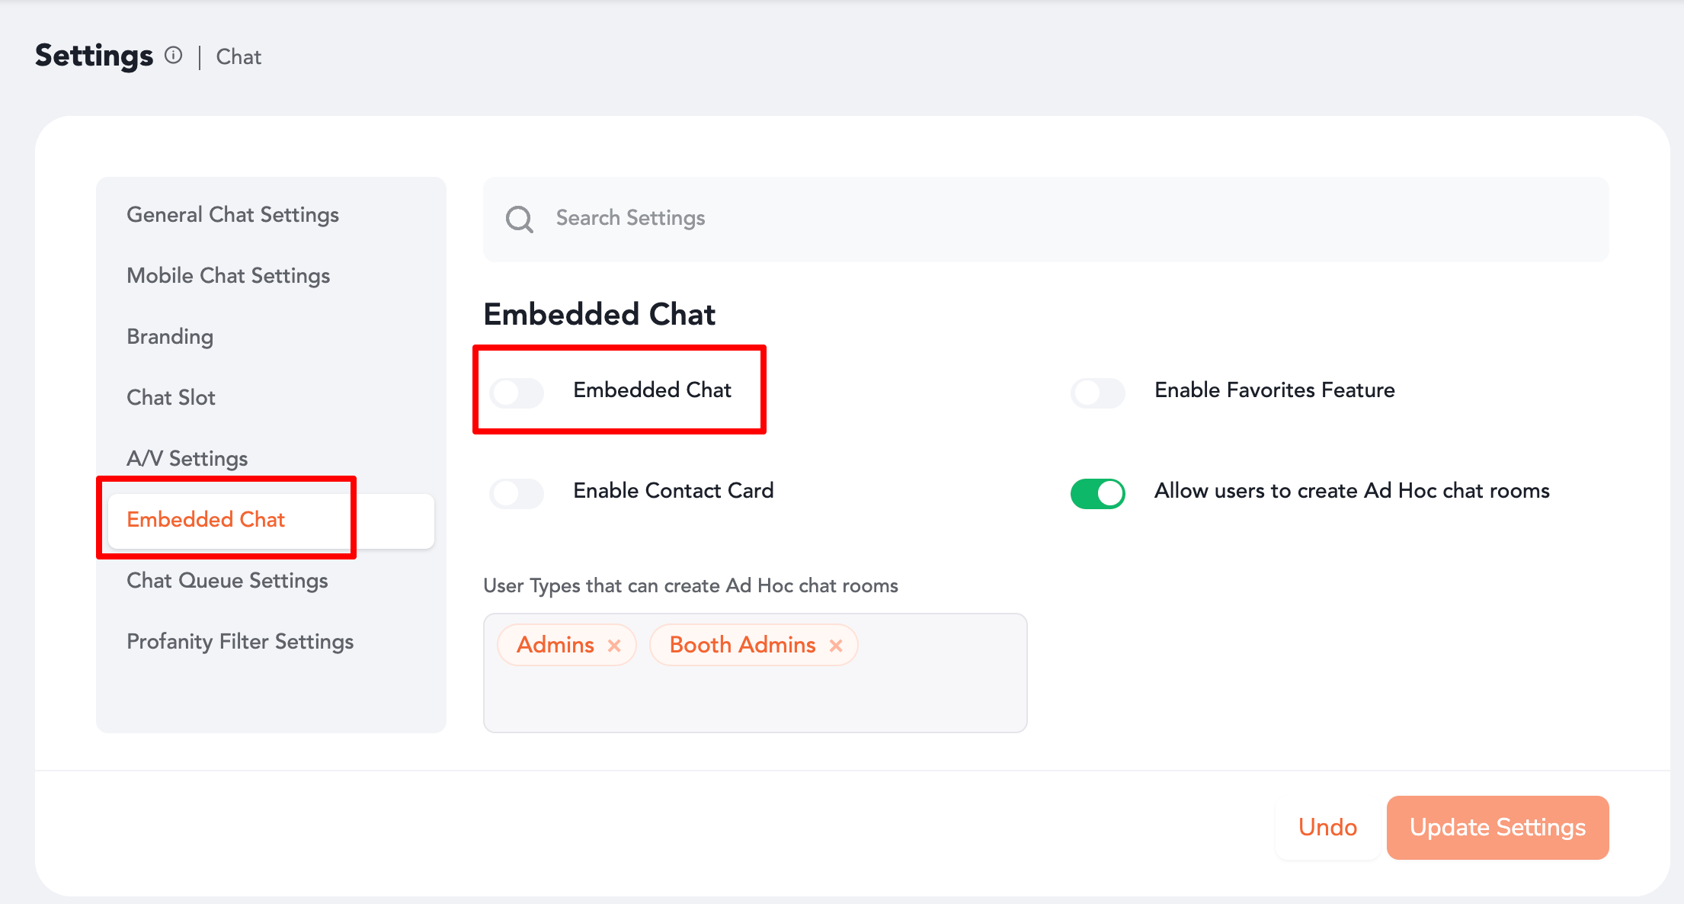Open General Chat Settings section

(x=232, y=215)
